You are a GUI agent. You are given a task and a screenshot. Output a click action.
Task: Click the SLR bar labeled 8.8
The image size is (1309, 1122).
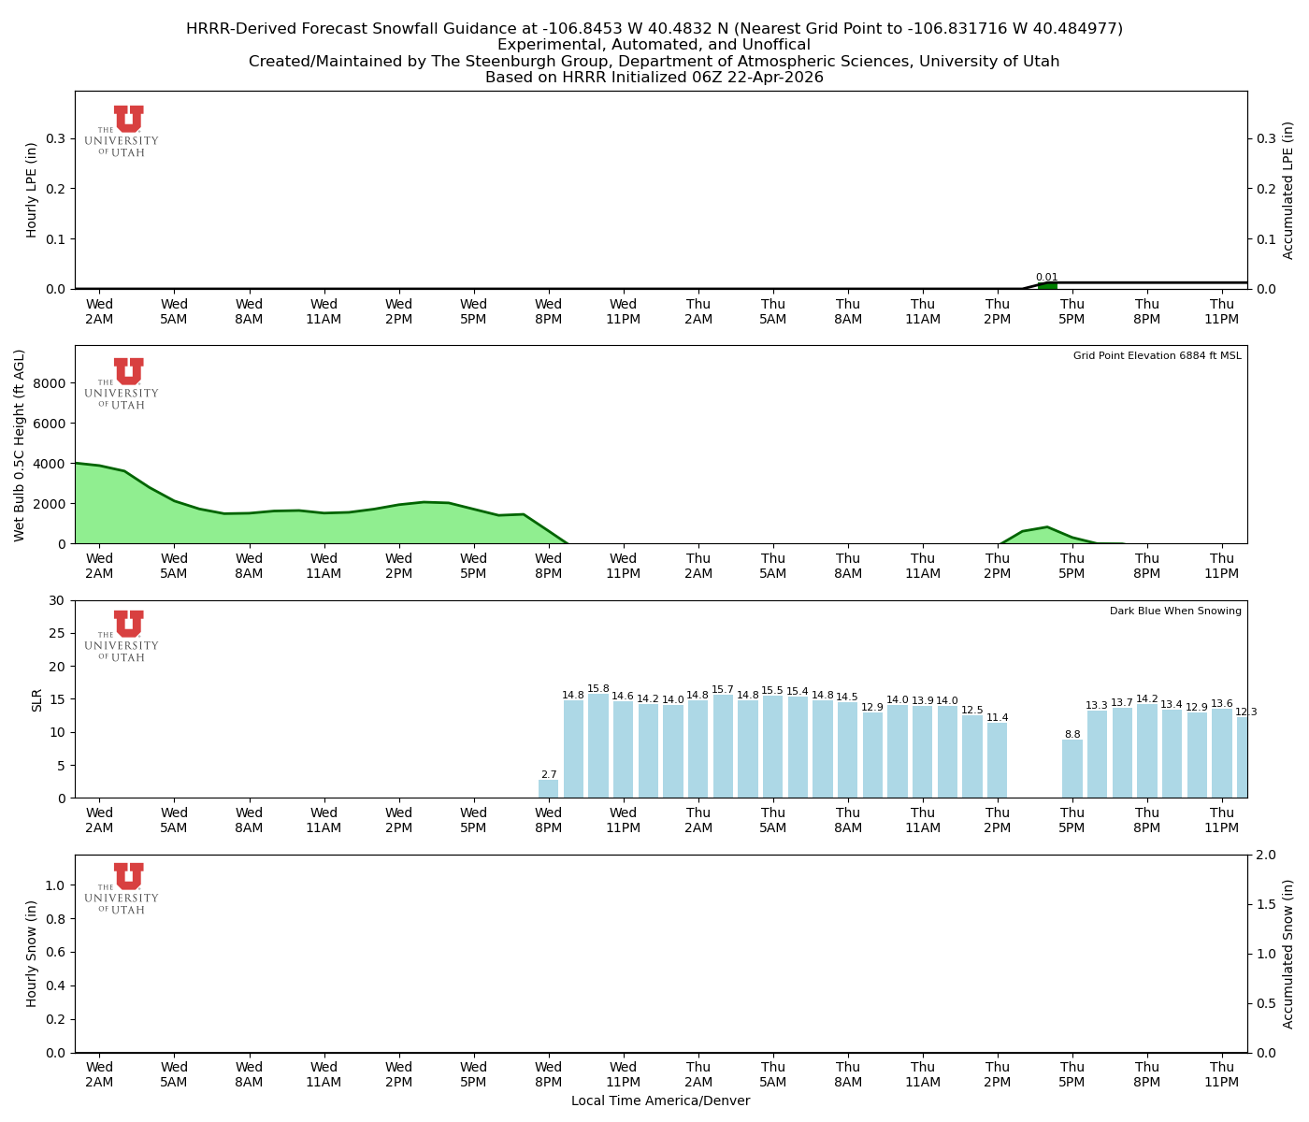point(1072,769)
